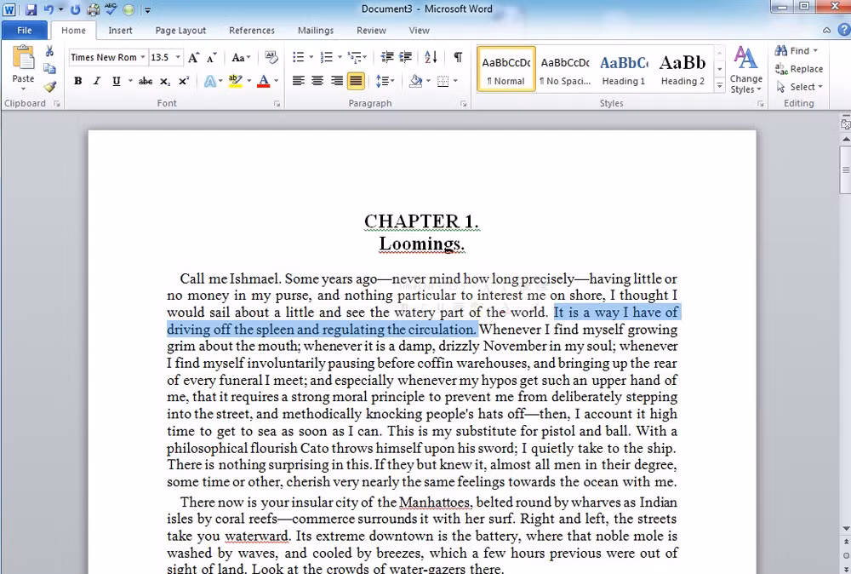Click the Replace button

[799, 69]
